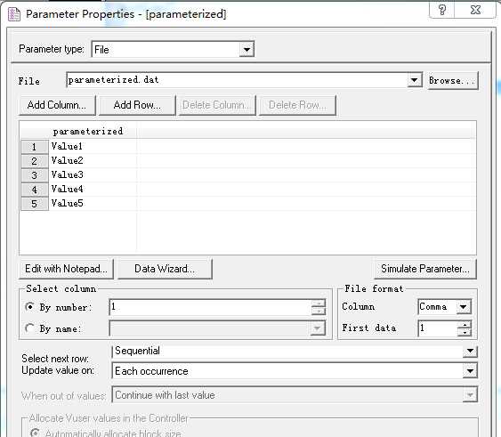Decrease the By number column value

point(319,311)
